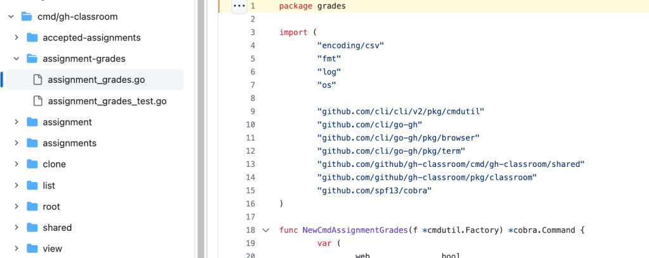Open the list folder in tree
Viewport: 649px width, 258px height.
(x=49, y=185)
